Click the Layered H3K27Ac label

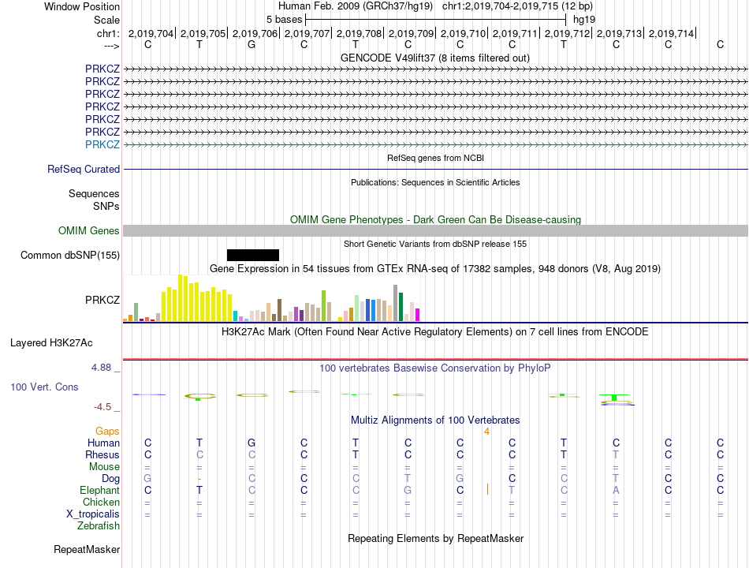(51, 343)
